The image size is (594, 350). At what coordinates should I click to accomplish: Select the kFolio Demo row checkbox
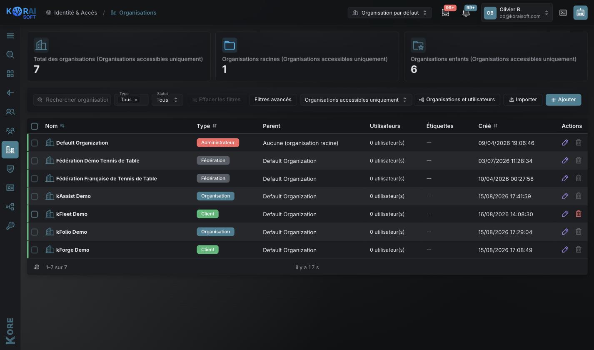click(x=35, y=232)
